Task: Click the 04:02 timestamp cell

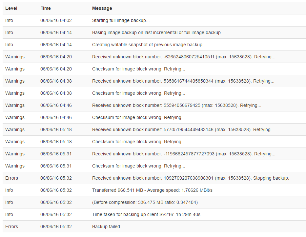Action: coord(56,20)
